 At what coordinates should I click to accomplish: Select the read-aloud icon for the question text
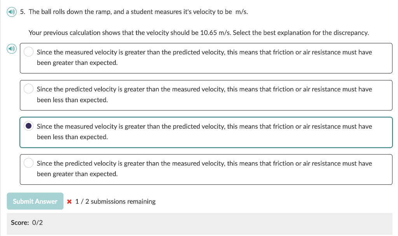[x=11, y=11]
